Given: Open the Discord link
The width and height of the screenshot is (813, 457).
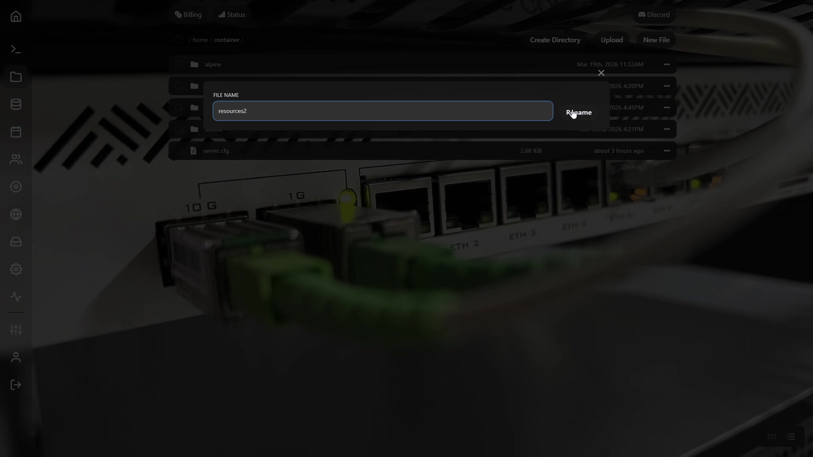Looking at the screenshot, I should click(654, 15).
